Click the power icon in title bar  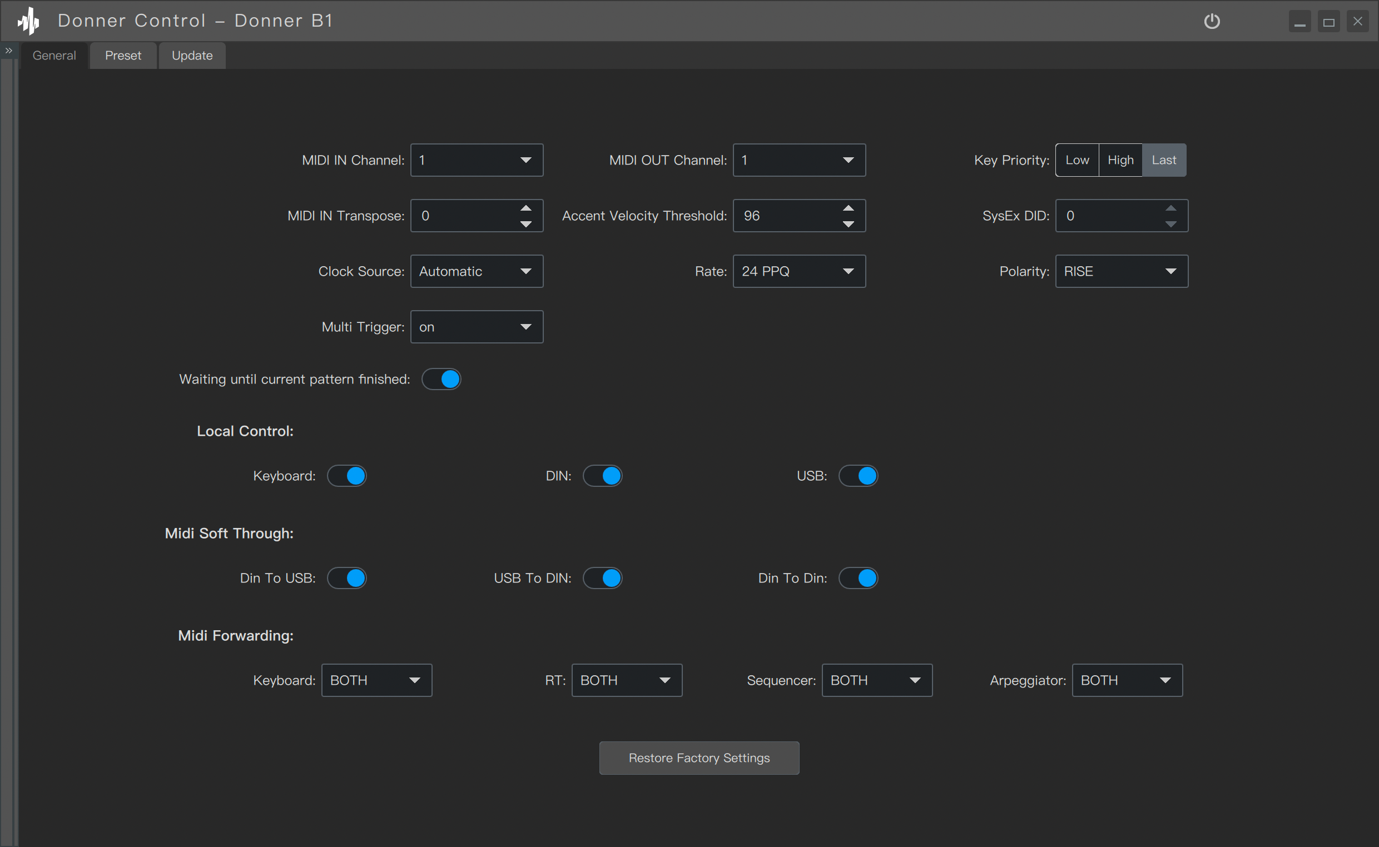pos(1212,21)
